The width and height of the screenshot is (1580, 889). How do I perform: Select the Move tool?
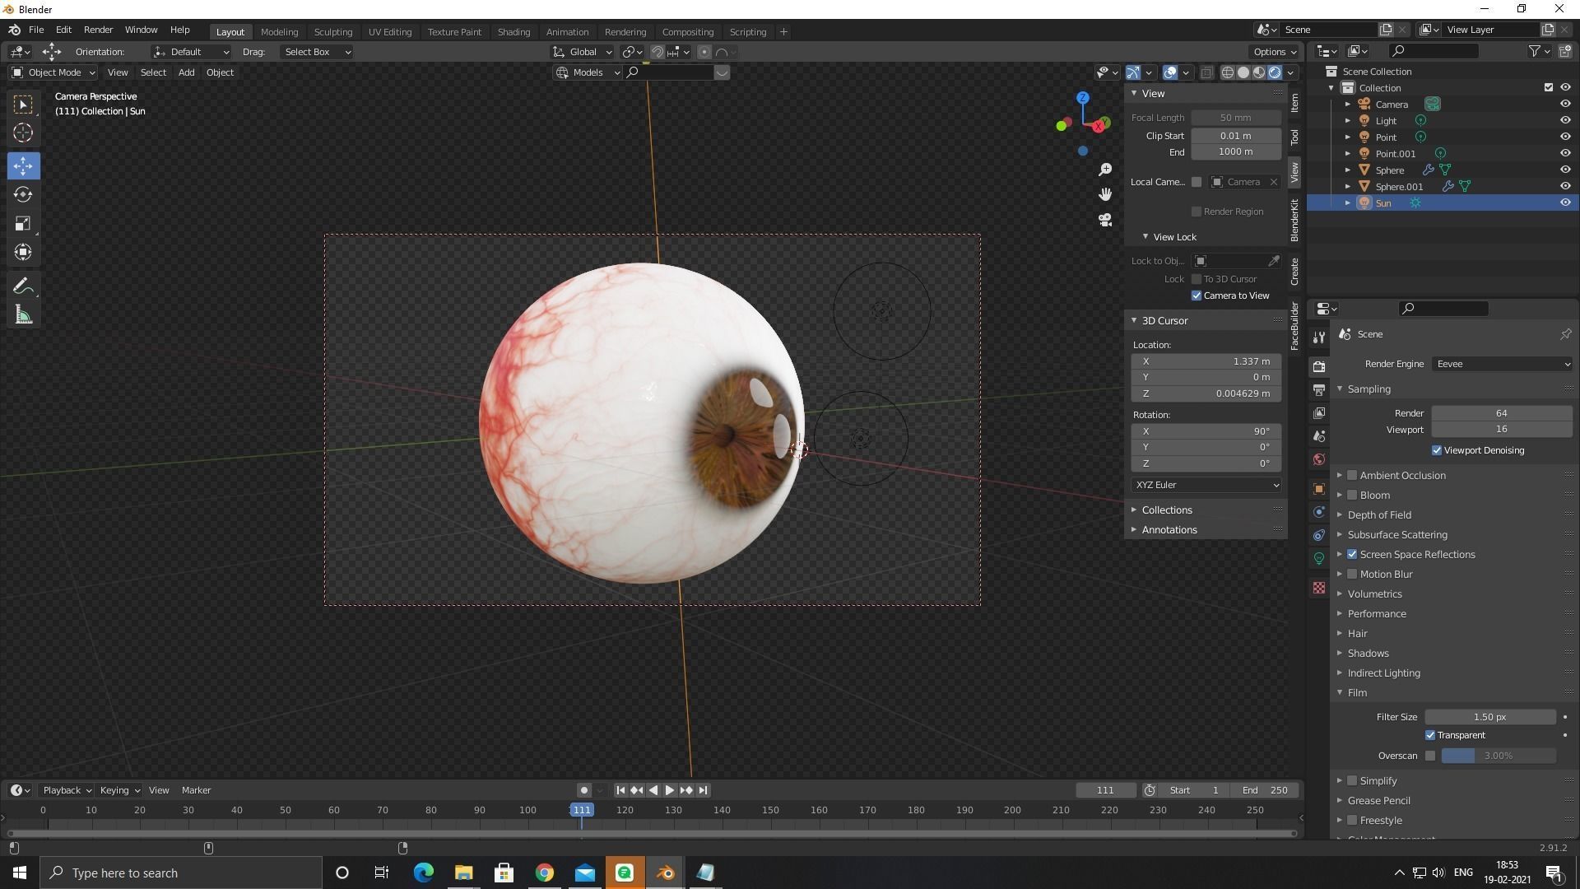click(x=23, y=165)
